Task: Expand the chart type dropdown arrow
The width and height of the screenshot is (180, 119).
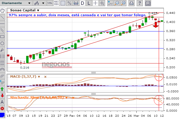Action: point(43,3)
